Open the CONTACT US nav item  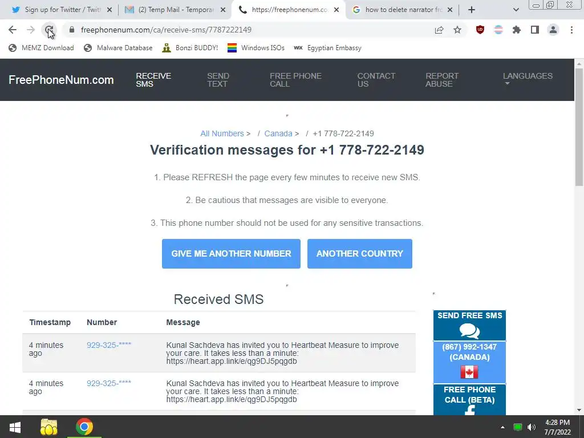[376, 80]
